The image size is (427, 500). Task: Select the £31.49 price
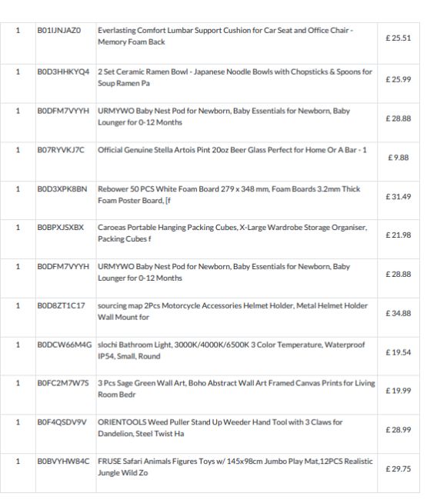click(399, 197)
